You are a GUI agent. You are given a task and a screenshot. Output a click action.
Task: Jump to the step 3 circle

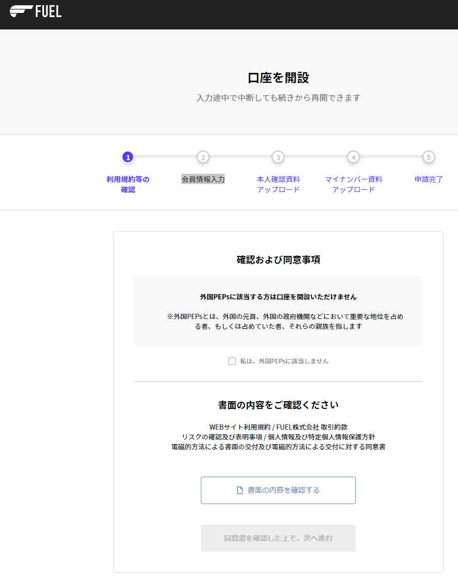pyautogui.click(x=278, y=157)
